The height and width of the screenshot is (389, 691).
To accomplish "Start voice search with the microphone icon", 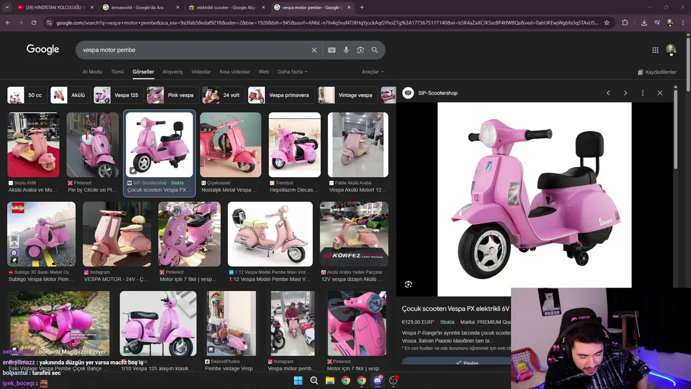I will pos(346,50).
